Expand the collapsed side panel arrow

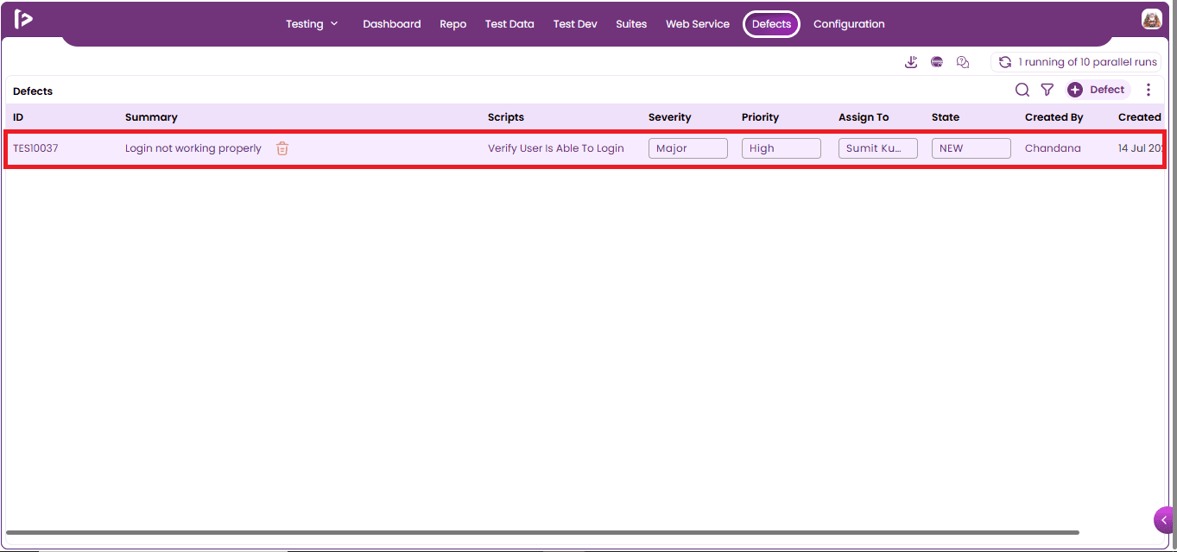(1165, 520)
